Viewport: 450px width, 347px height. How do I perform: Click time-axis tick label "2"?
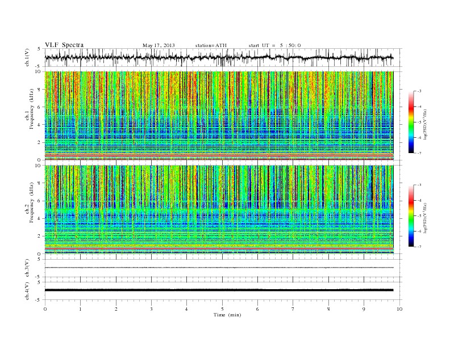[116, 309]
